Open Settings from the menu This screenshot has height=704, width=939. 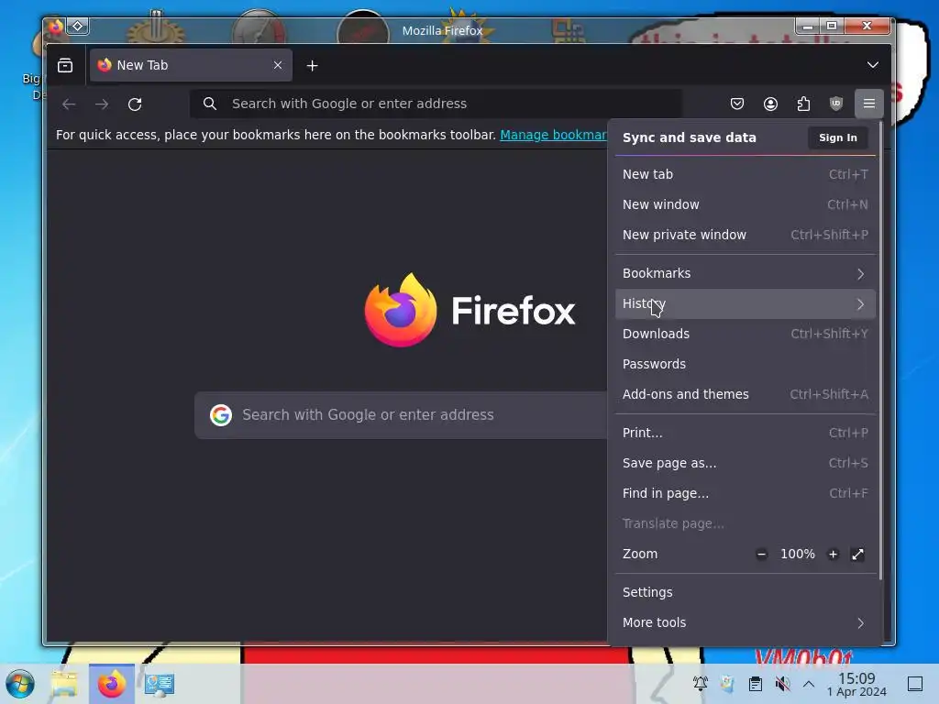pyautogui.click(x=745, y=593)
